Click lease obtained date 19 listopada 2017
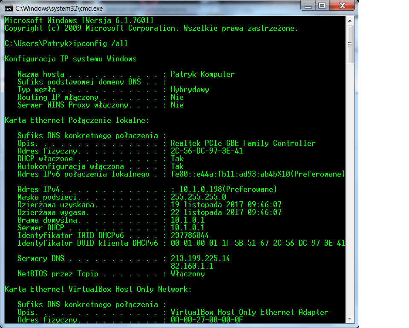The width and height of the screenshot is (409, 328). pyautogui.click(x=207, y=204)
